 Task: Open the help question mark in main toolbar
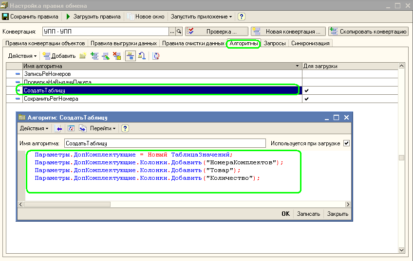point(241,17)
